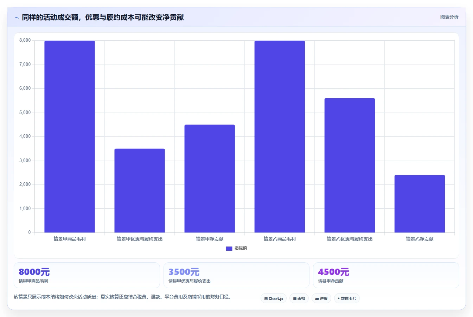Click the 情景甲净贡献 bar

210,178
